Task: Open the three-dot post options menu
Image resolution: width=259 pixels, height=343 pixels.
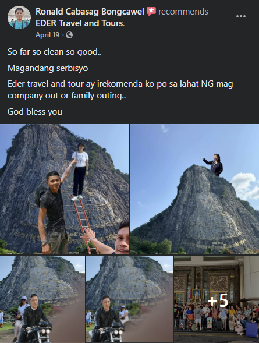Action: coord(241,16)
